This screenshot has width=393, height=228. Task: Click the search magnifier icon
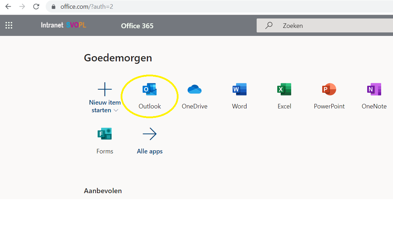click(269, 25)
